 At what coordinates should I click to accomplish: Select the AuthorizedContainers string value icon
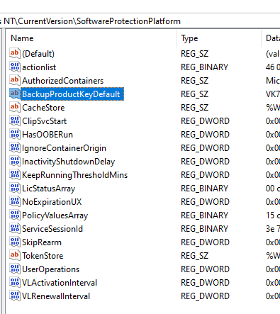point(14,80)
